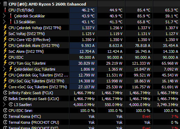Click the thermometer icon of Çekirdek Sıcaklıklar
This screenshot has height=129, width=180.
coord(11,16)
